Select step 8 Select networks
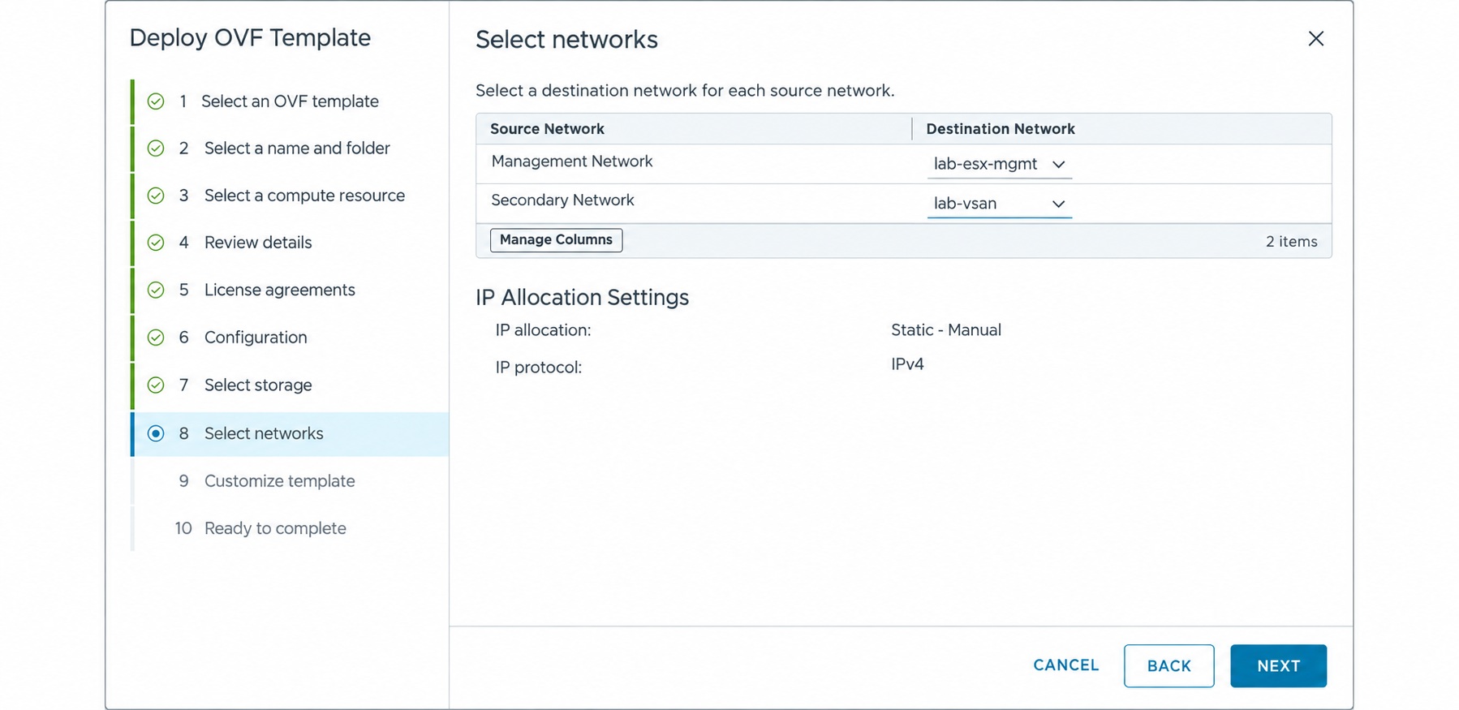 coord(290,433)
